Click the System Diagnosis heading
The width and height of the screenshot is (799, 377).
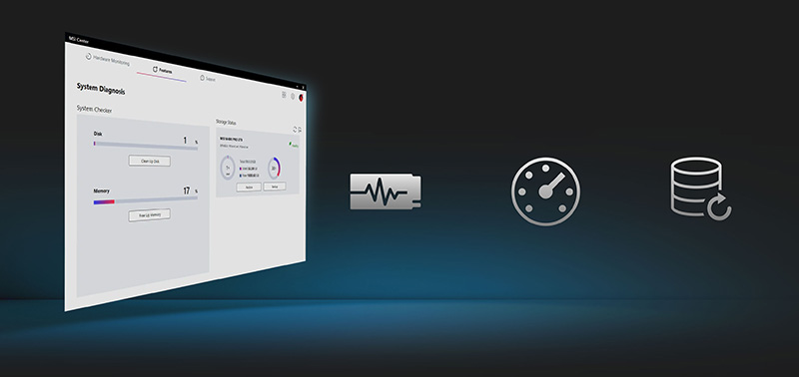(x=101, y=89)
